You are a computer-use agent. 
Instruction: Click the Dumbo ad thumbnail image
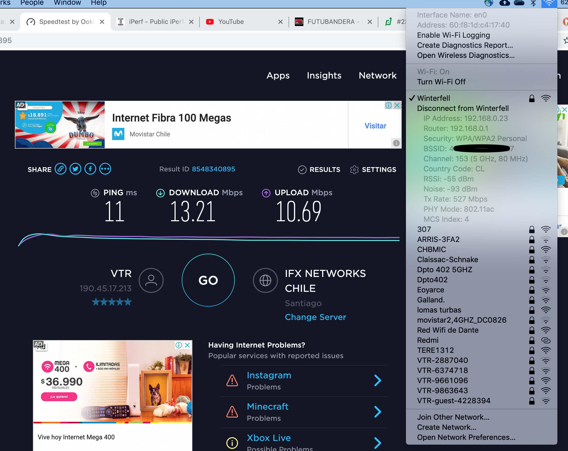tap(60, 124)
